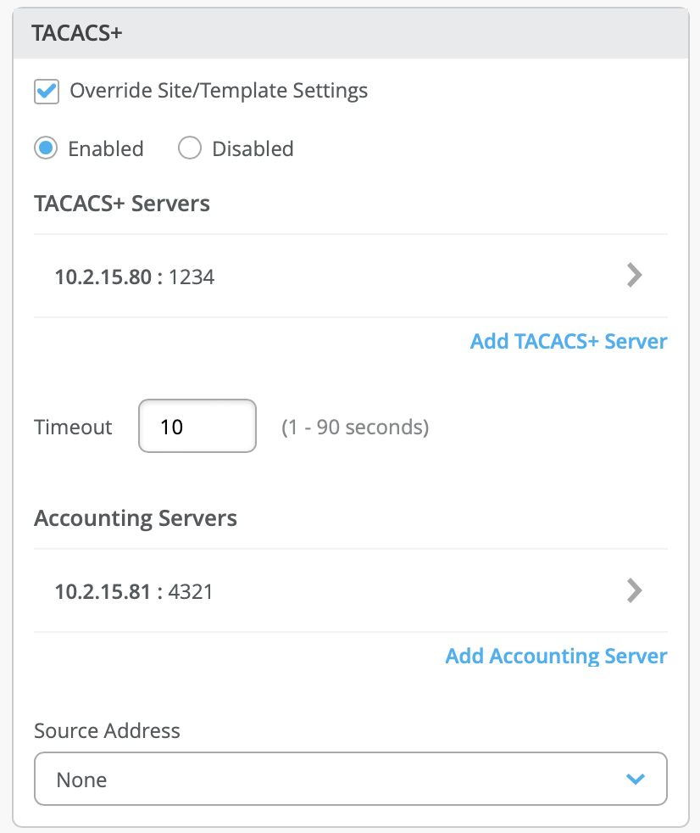This screenshot has width=700, height=833.
Task: Click port number 4321 in accounting row
Action: pos(192,591)
